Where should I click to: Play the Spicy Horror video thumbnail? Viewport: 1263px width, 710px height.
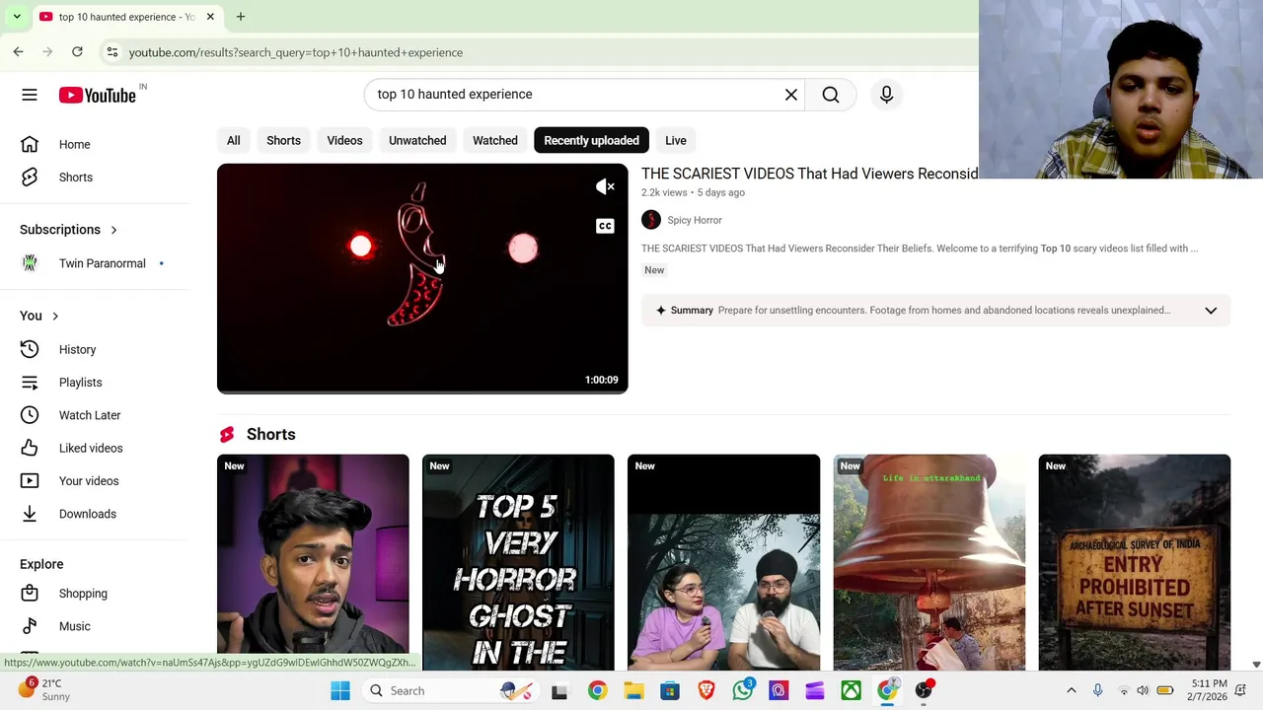point(422,278)
